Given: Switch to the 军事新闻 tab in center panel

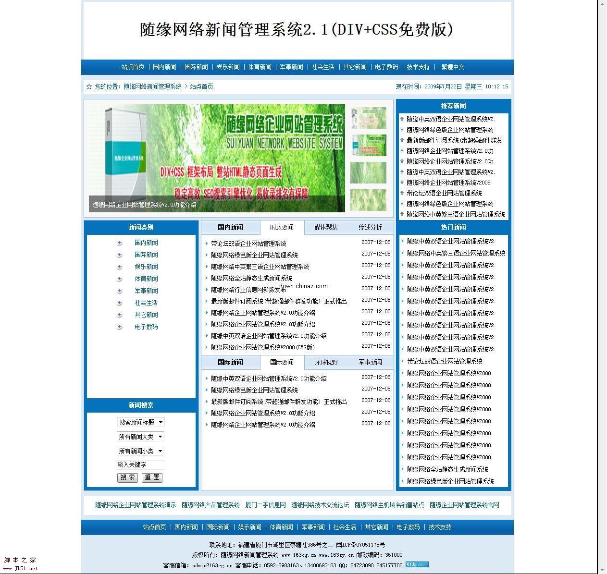Looking at the screenshot, I should 370,362.
